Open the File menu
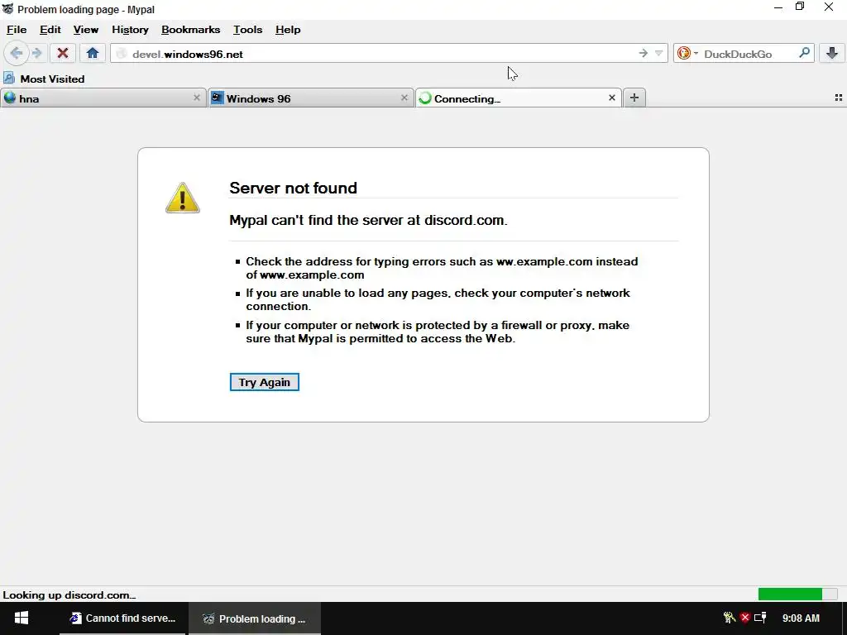The image size is (847, 635). (17, 30)
